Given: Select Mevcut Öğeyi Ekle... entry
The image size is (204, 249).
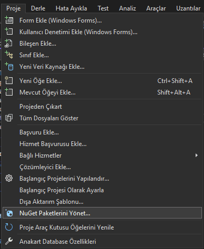Looking at the screenshot, I should 102,92.
